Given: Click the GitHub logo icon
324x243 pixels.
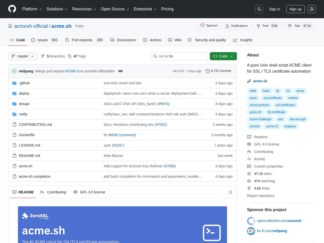Looking at the screenshot, I should click(x=12, y=9).
